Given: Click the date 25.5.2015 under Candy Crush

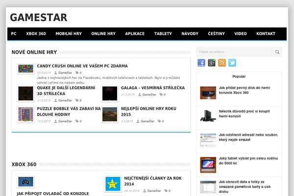Looking at the screenshot, I should (44, 73).
